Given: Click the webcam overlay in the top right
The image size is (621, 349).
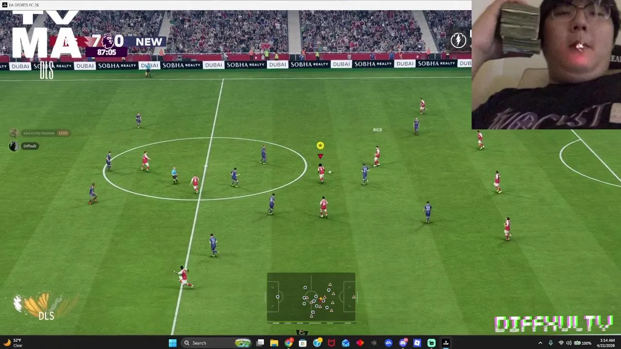Looking at the screenshot, I should pyautogui.click(x=546, y=64).
